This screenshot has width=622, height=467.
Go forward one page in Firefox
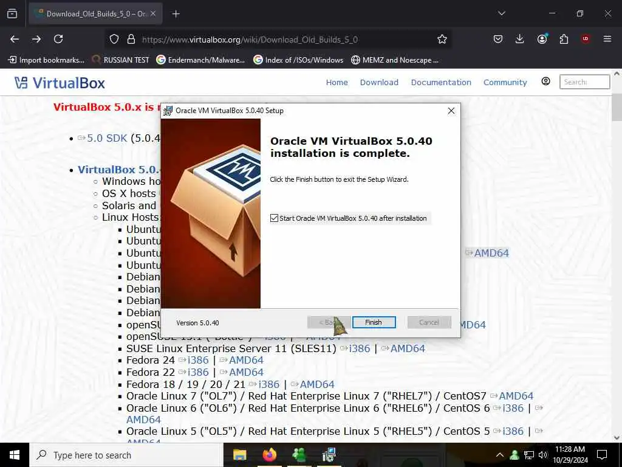(x=36, y=39)
